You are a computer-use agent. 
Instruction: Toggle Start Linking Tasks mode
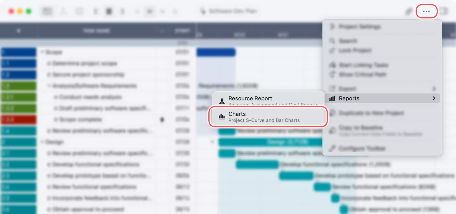(363, 65)
